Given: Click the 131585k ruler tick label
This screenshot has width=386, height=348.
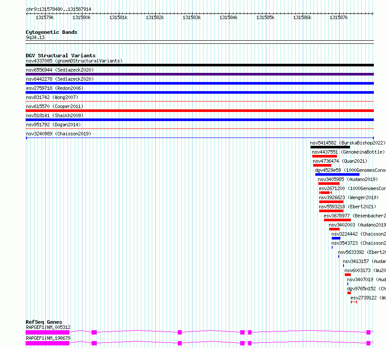Looking at the screenshot, I should point(265,17).
